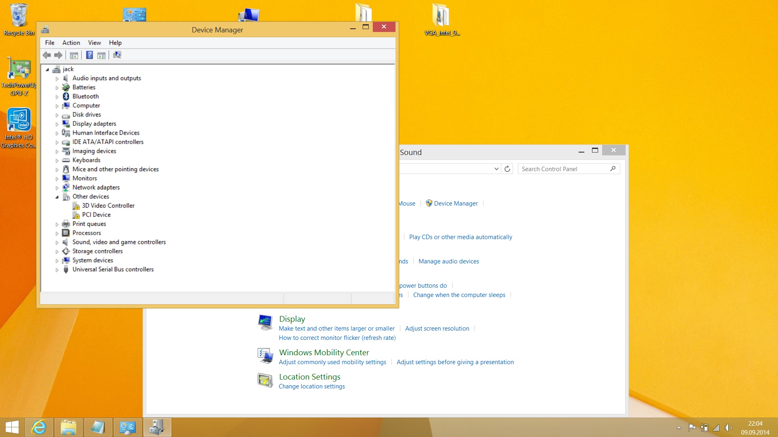This screenshot has height=437, width=778.
Task: Expand the Network adapters node
Action: coord(57,188)
